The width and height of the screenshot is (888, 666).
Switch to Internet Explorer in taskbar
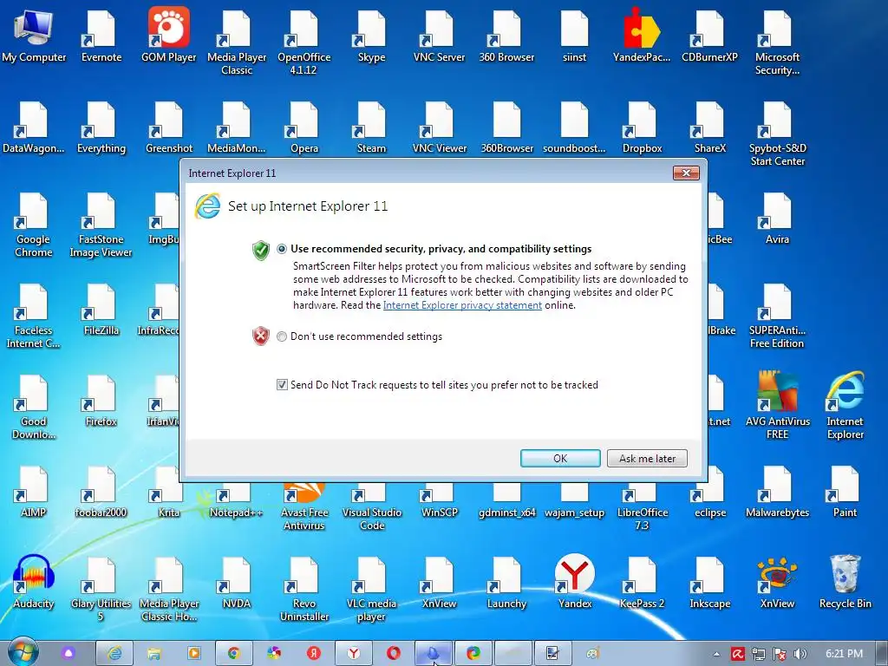pos(114,654)
